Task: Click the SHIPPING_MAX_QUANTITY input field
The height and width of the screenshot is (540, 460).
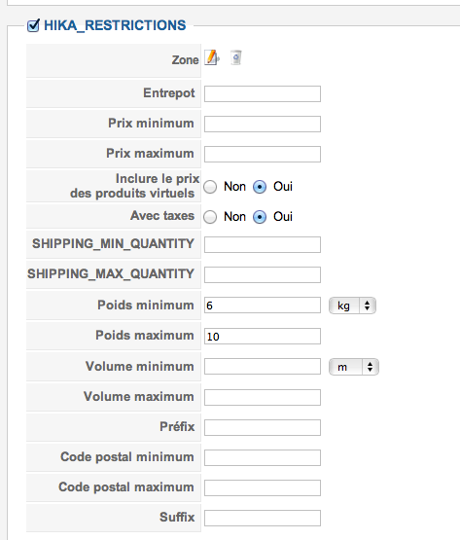Action: 263,274
